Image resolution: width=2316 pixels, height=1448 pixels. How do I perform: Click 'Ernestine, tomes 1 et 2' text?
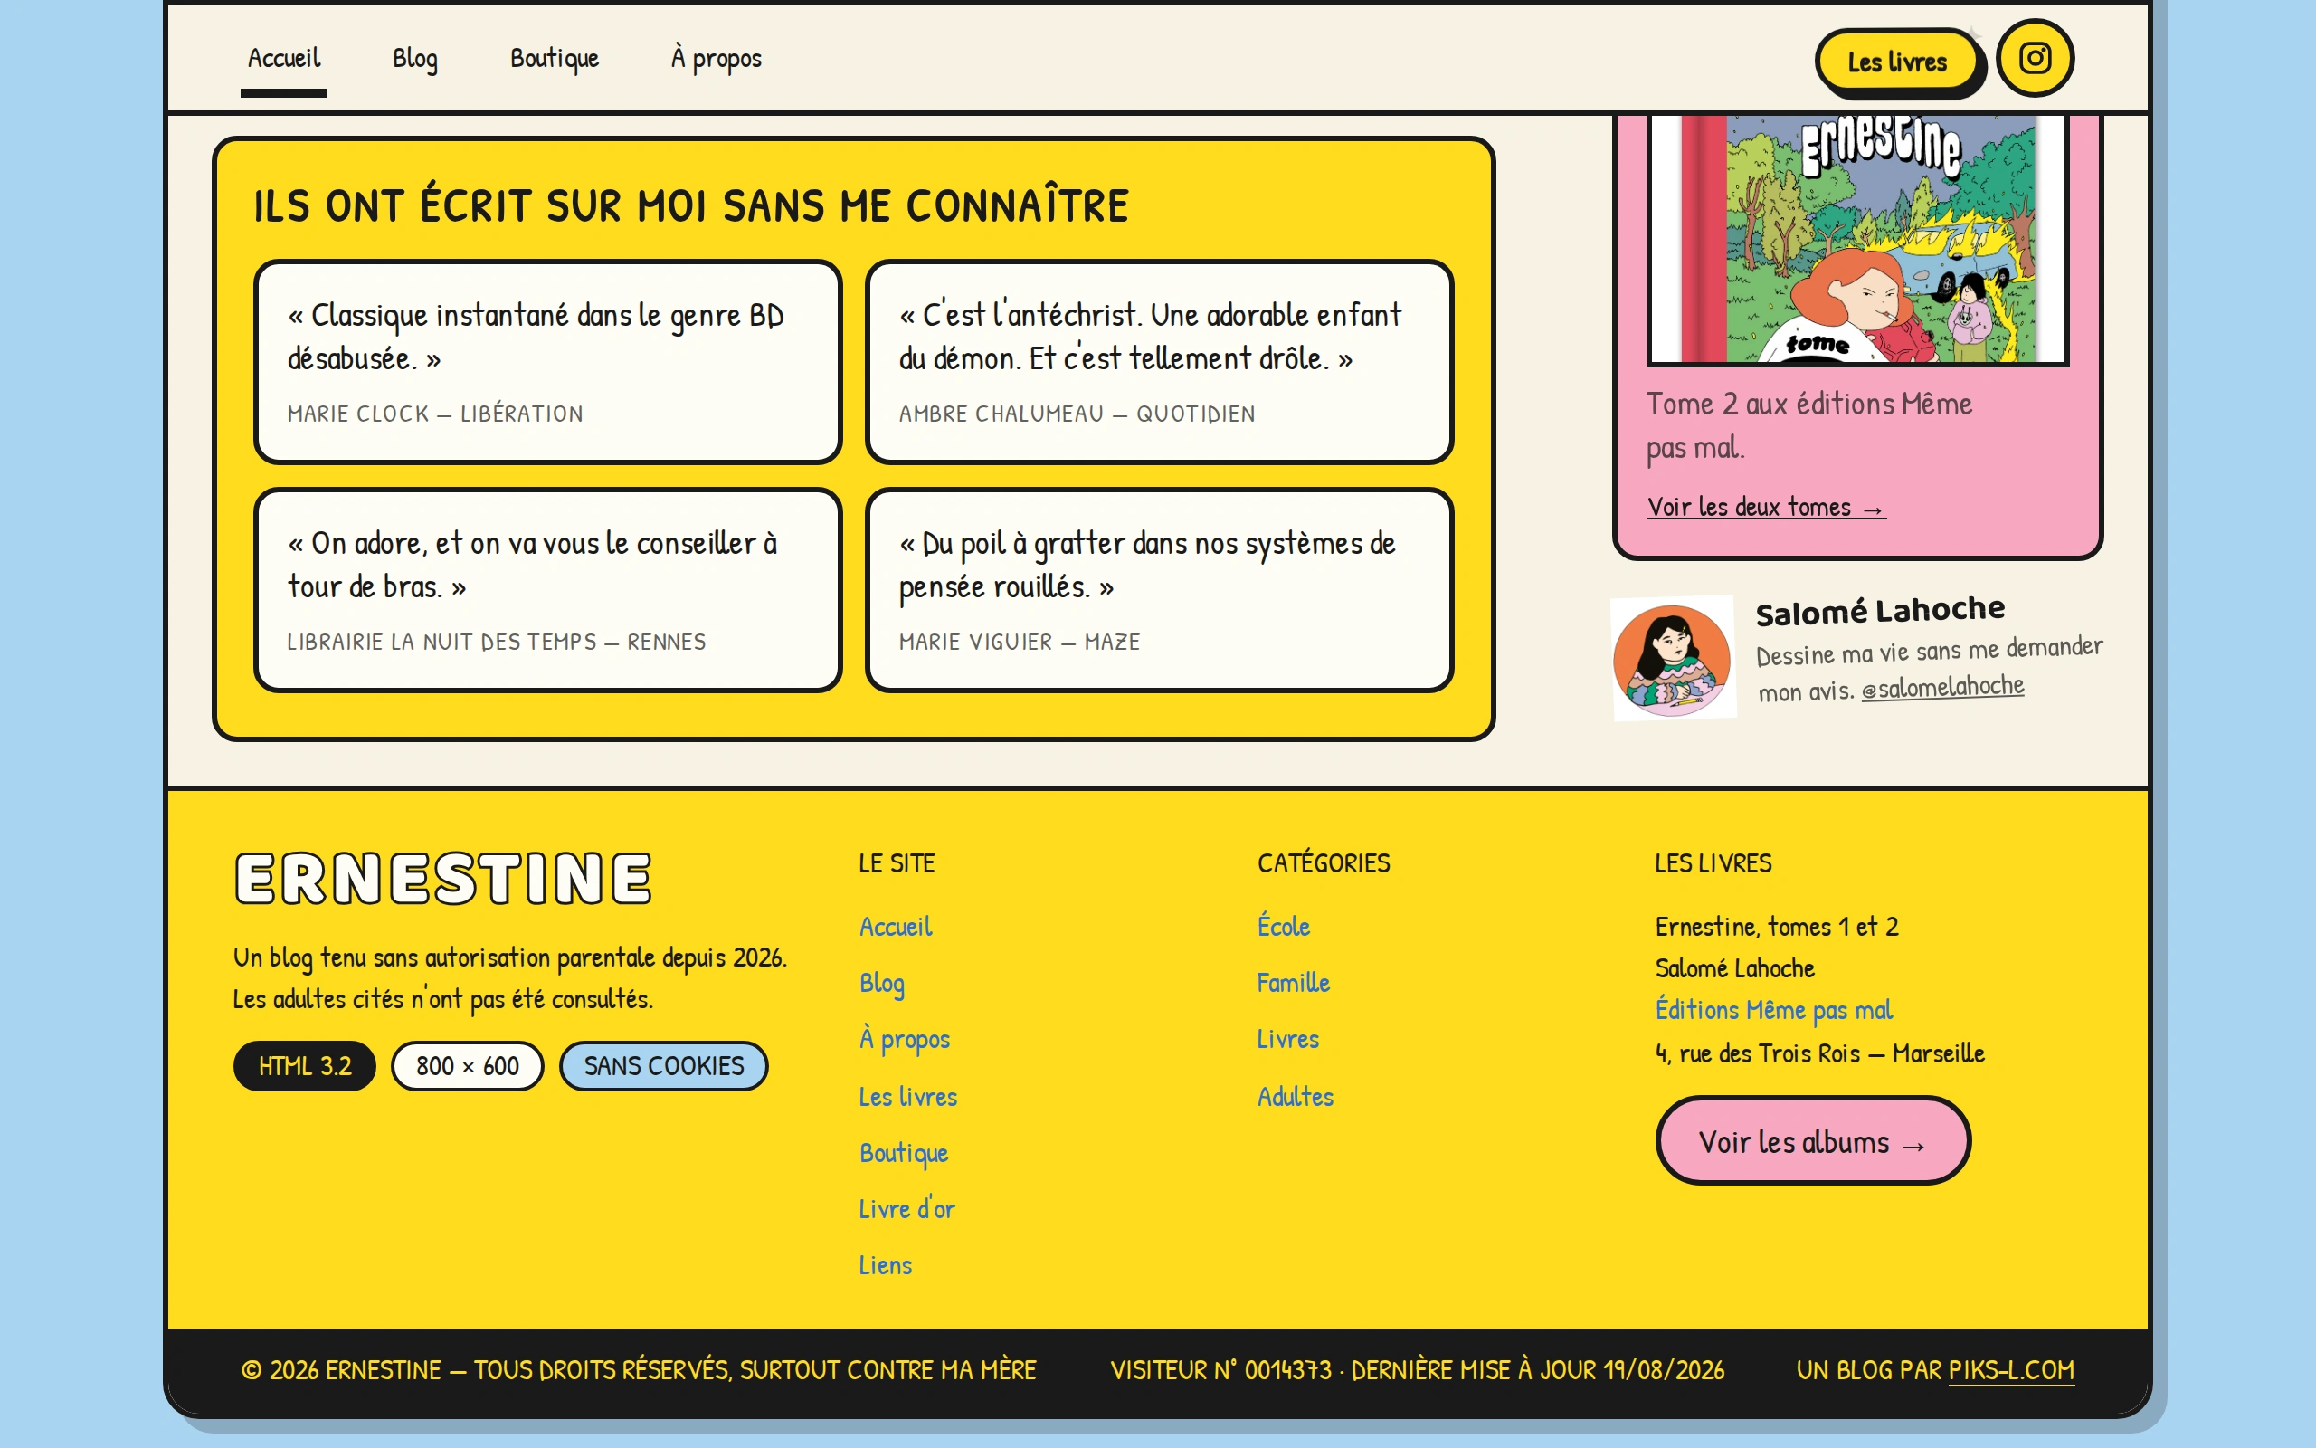1776,926
